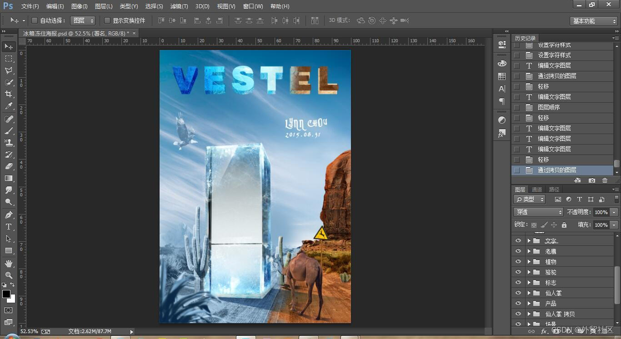Create new snapshot camera icon in History
Screen dimensions: 621x339
click(591, 180)
